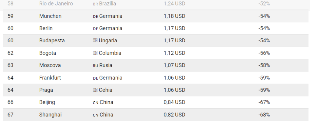Click the CN flag icon in Beijing row

pos(95,103)
